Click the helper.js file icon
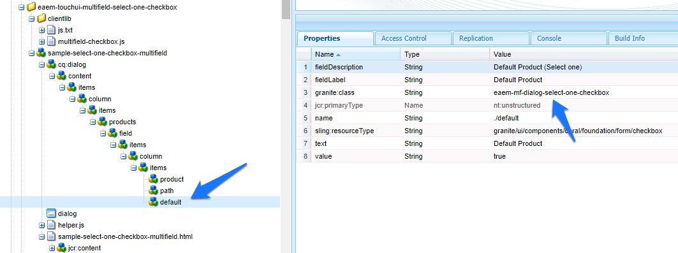Image resolution: width=678 pixels, height=253 pixels. [52, 225]
